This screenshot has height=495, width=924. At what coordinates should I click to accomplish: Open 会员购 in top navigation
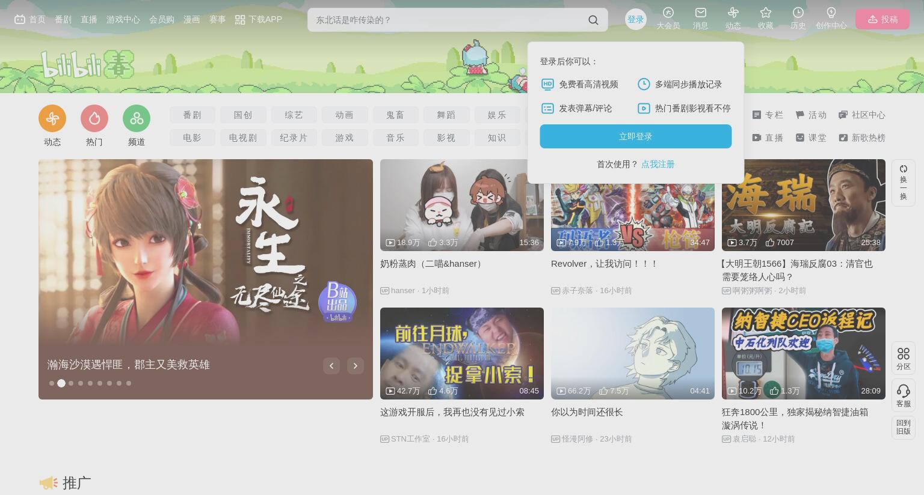point(162,20)
